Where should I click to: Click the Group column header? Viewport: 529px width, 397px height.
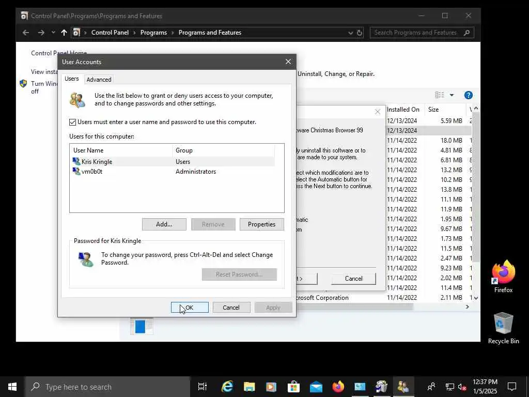(x=223, y=150)
